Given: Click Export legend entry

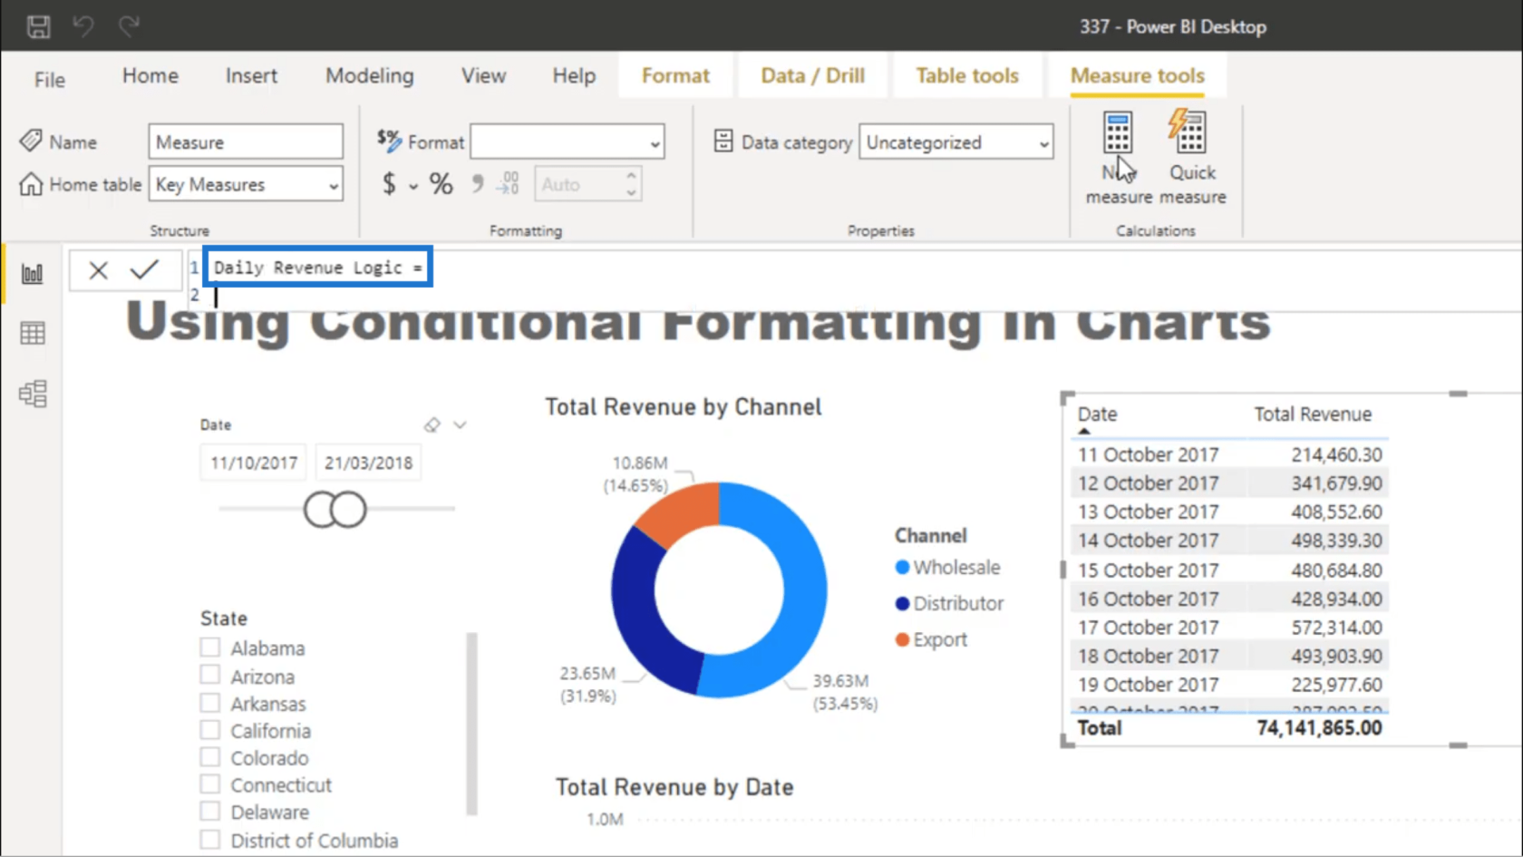Looking at the screenshot, I should pyautogui.click(x=931, y=639).
